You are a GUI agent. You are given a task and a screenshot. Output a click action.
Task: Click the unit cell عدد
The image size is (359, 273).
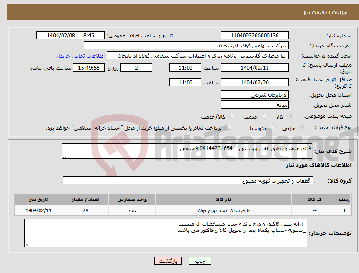pyautogui.click(x=132, y=210)
